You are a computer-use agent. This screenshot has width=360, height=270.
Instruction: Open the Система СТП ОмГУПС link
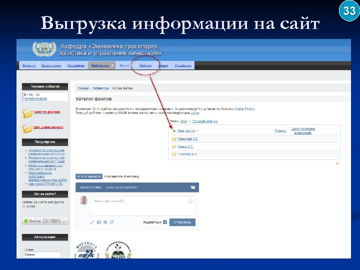[45, 183]
